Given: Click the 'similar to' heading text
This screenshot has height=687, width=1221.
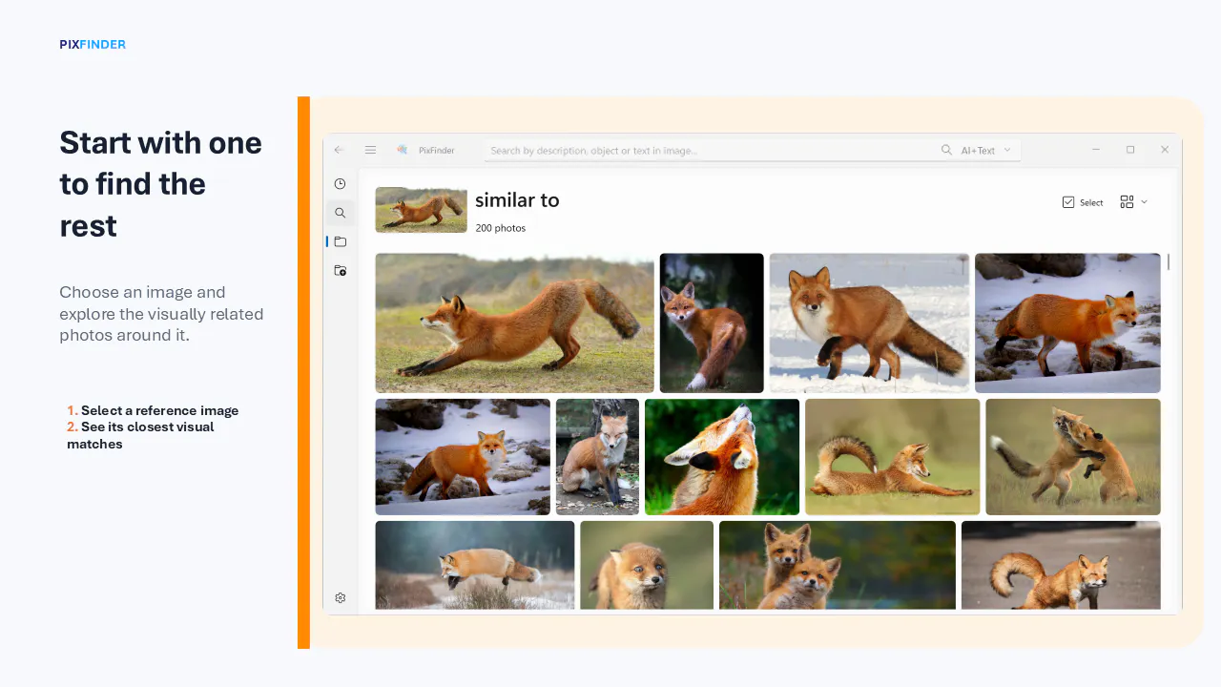Looking at the screenshot, I should (x=517, y=200).
